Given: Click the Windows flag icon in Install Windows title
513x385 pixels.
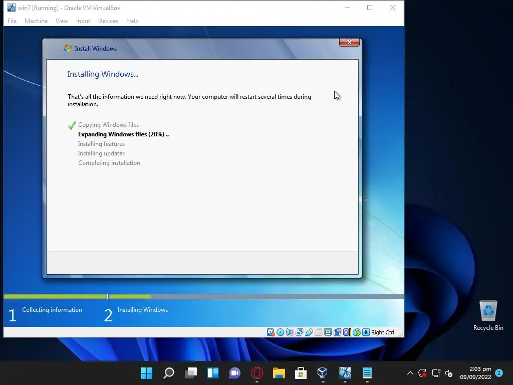Looking at the screenshot, I should (x=68, y=49).
